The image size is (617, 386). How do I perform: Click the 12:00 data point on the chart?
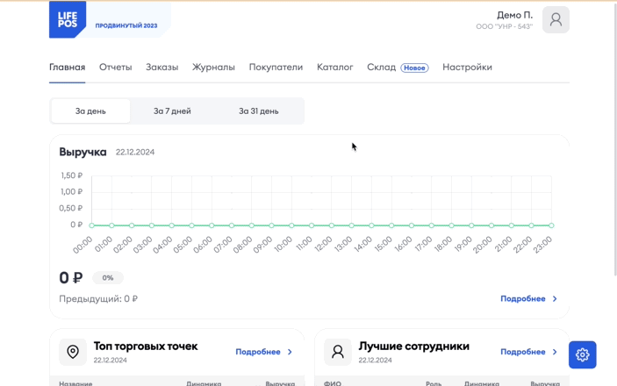332,225
